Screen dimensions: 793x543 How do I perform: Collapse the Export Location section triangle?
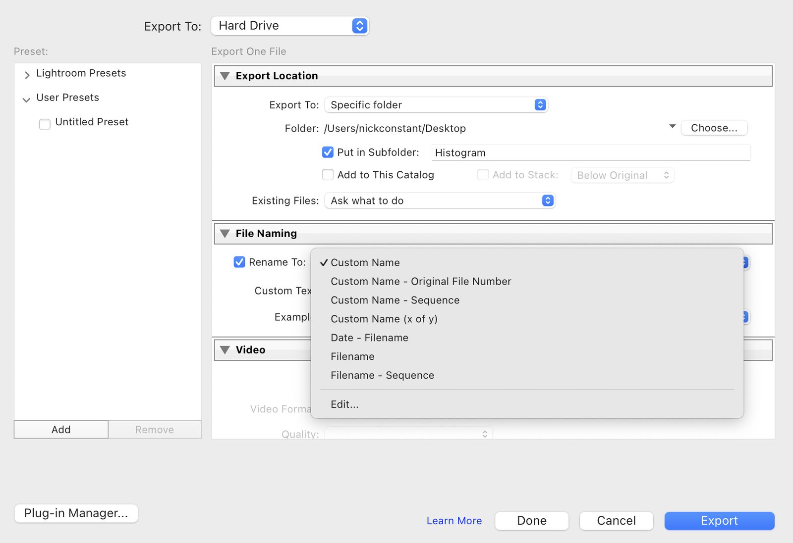pos(225,76)
